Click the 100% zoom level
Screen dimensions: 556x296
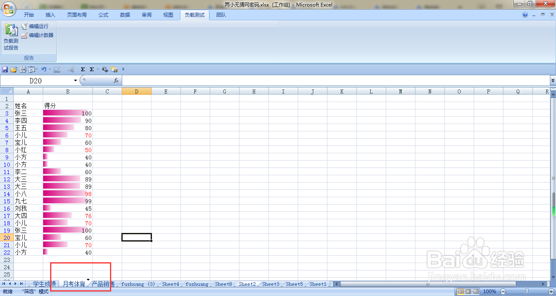(x=490, y=292)
